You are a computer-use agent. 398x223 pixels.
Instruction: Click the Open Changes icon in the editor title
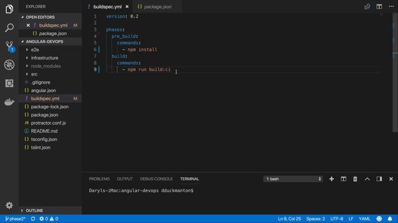click(367, 7)
